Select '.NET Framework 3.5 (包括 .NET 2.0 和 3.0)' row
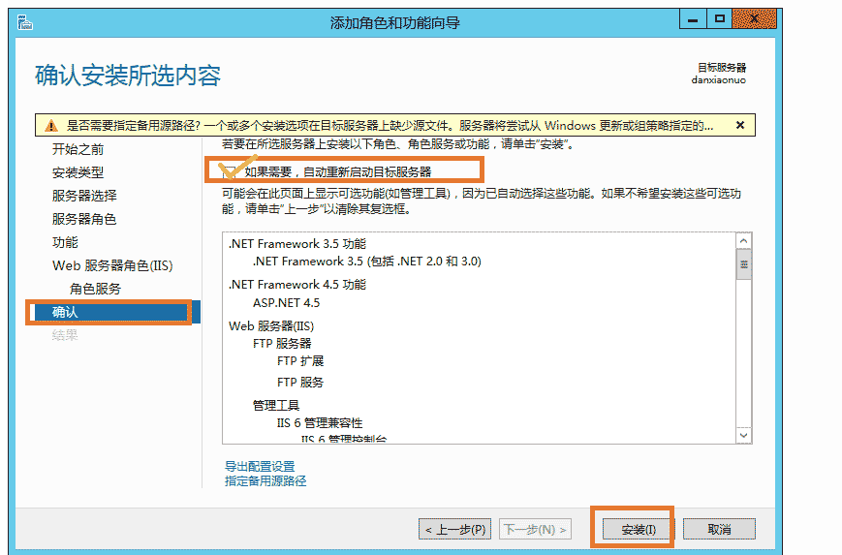842x555 pixels. (367, 262)
